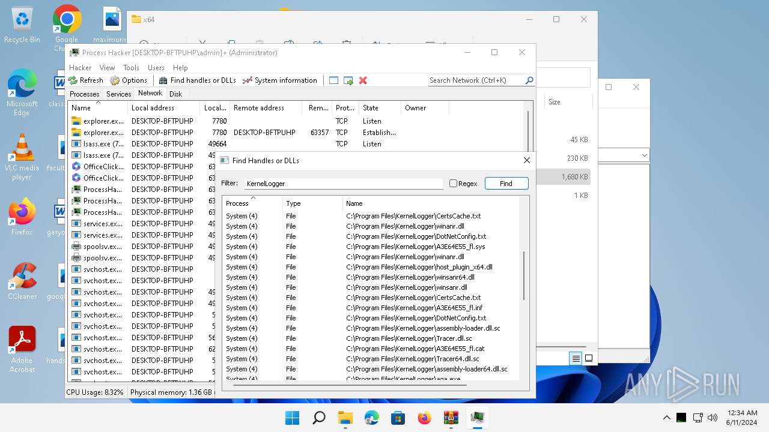Open the Help menu
The height and width of the screenshot is (432, 769).
180,68
